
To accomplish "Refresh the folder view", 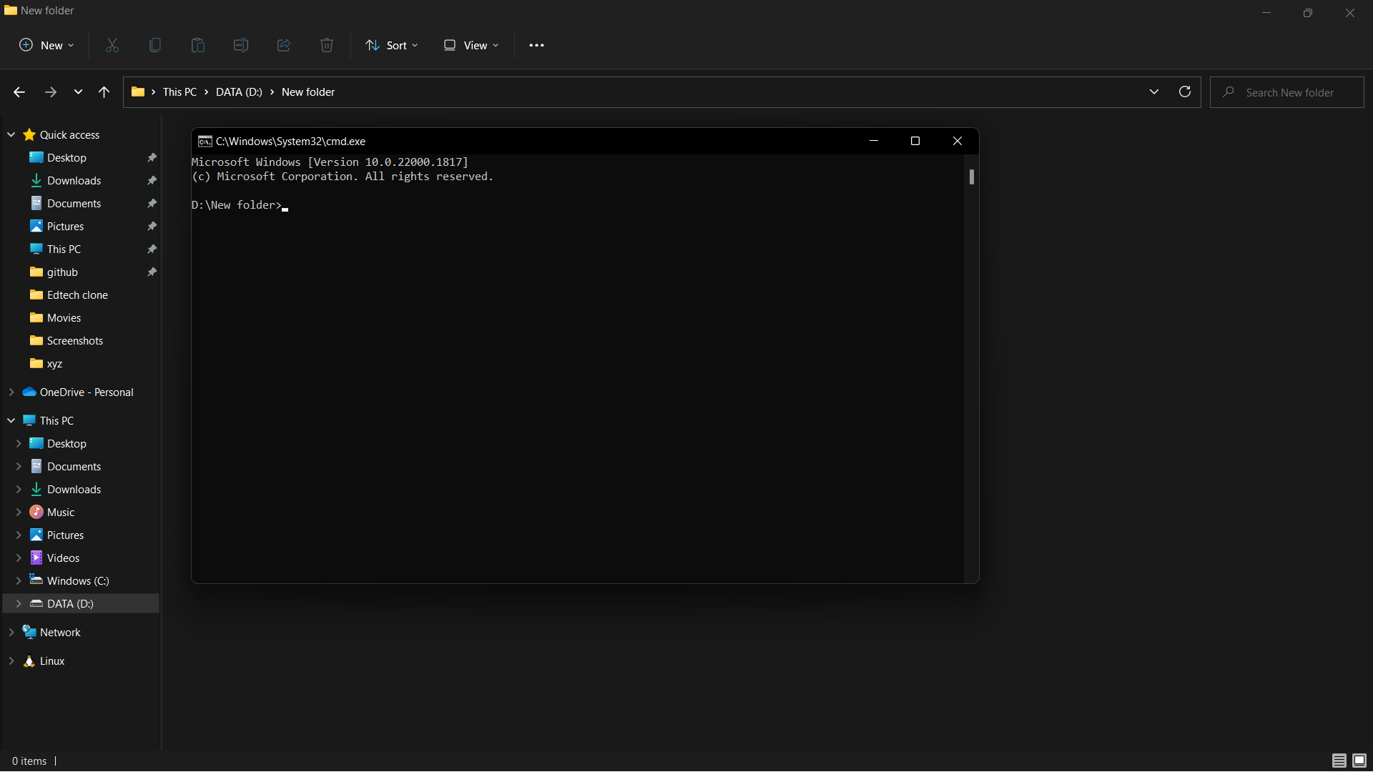I will pos(1185,91).
